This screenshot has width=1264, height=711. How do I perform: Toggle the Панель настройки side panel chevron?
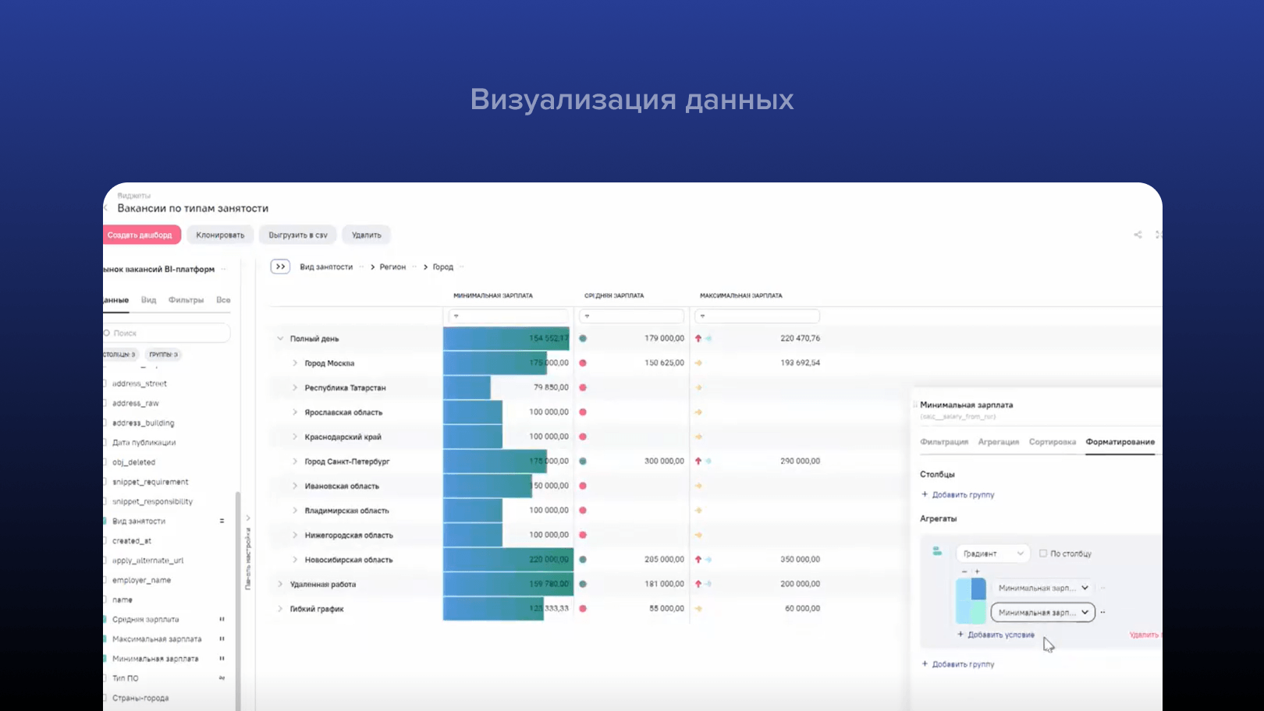tap(248, 518)
